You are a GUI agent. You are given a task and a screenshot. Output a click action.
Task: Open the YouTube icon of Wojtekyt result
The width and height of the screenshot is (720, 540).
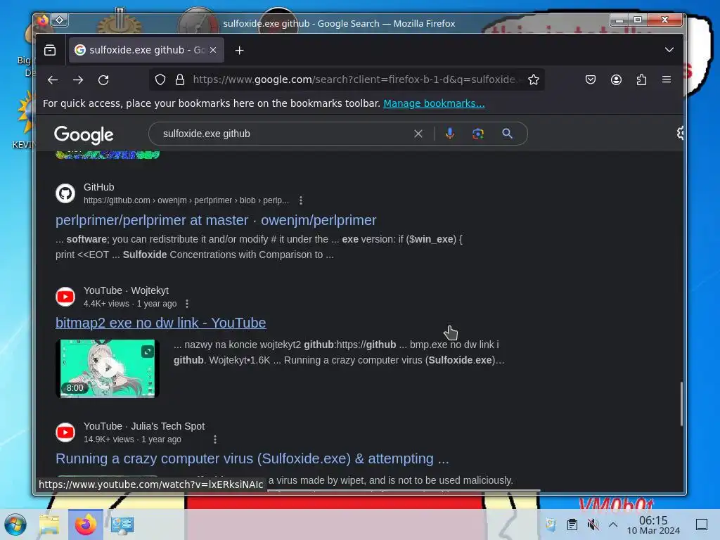click(x=65, y=297)
